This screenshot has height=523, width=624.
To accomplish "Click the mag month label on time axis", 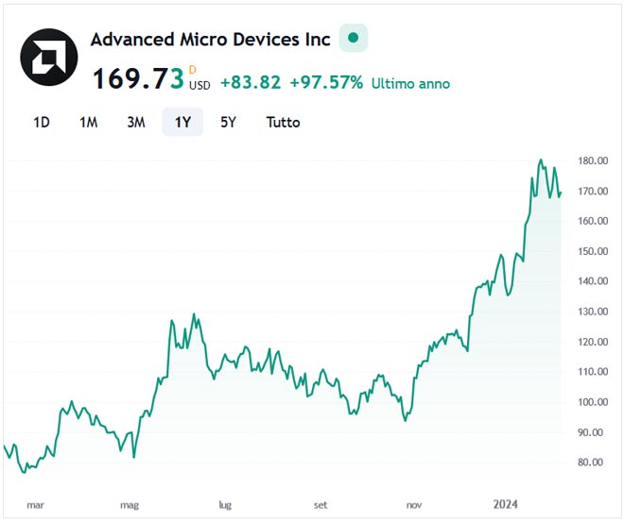I will [130, 505].
